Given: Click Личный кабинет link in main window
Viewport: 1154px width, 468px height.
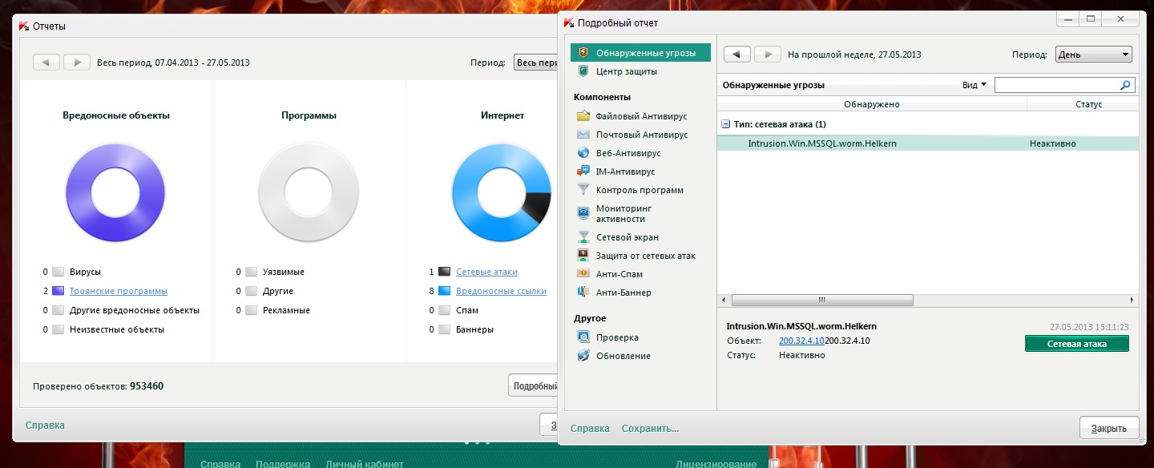Looking at the screenshot, I should tap(365, 463).
